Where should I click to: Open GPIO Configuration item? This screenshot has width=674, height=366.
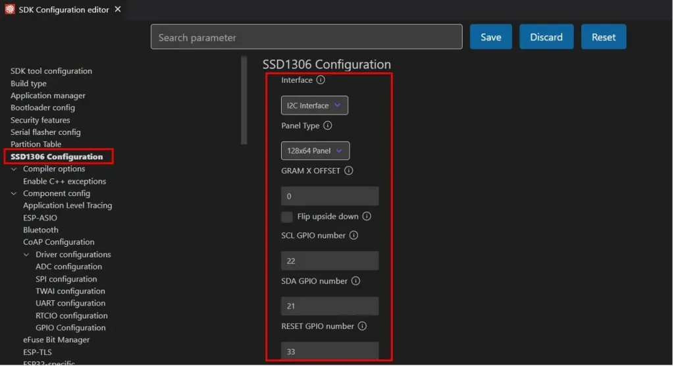(x=70, y=328)
